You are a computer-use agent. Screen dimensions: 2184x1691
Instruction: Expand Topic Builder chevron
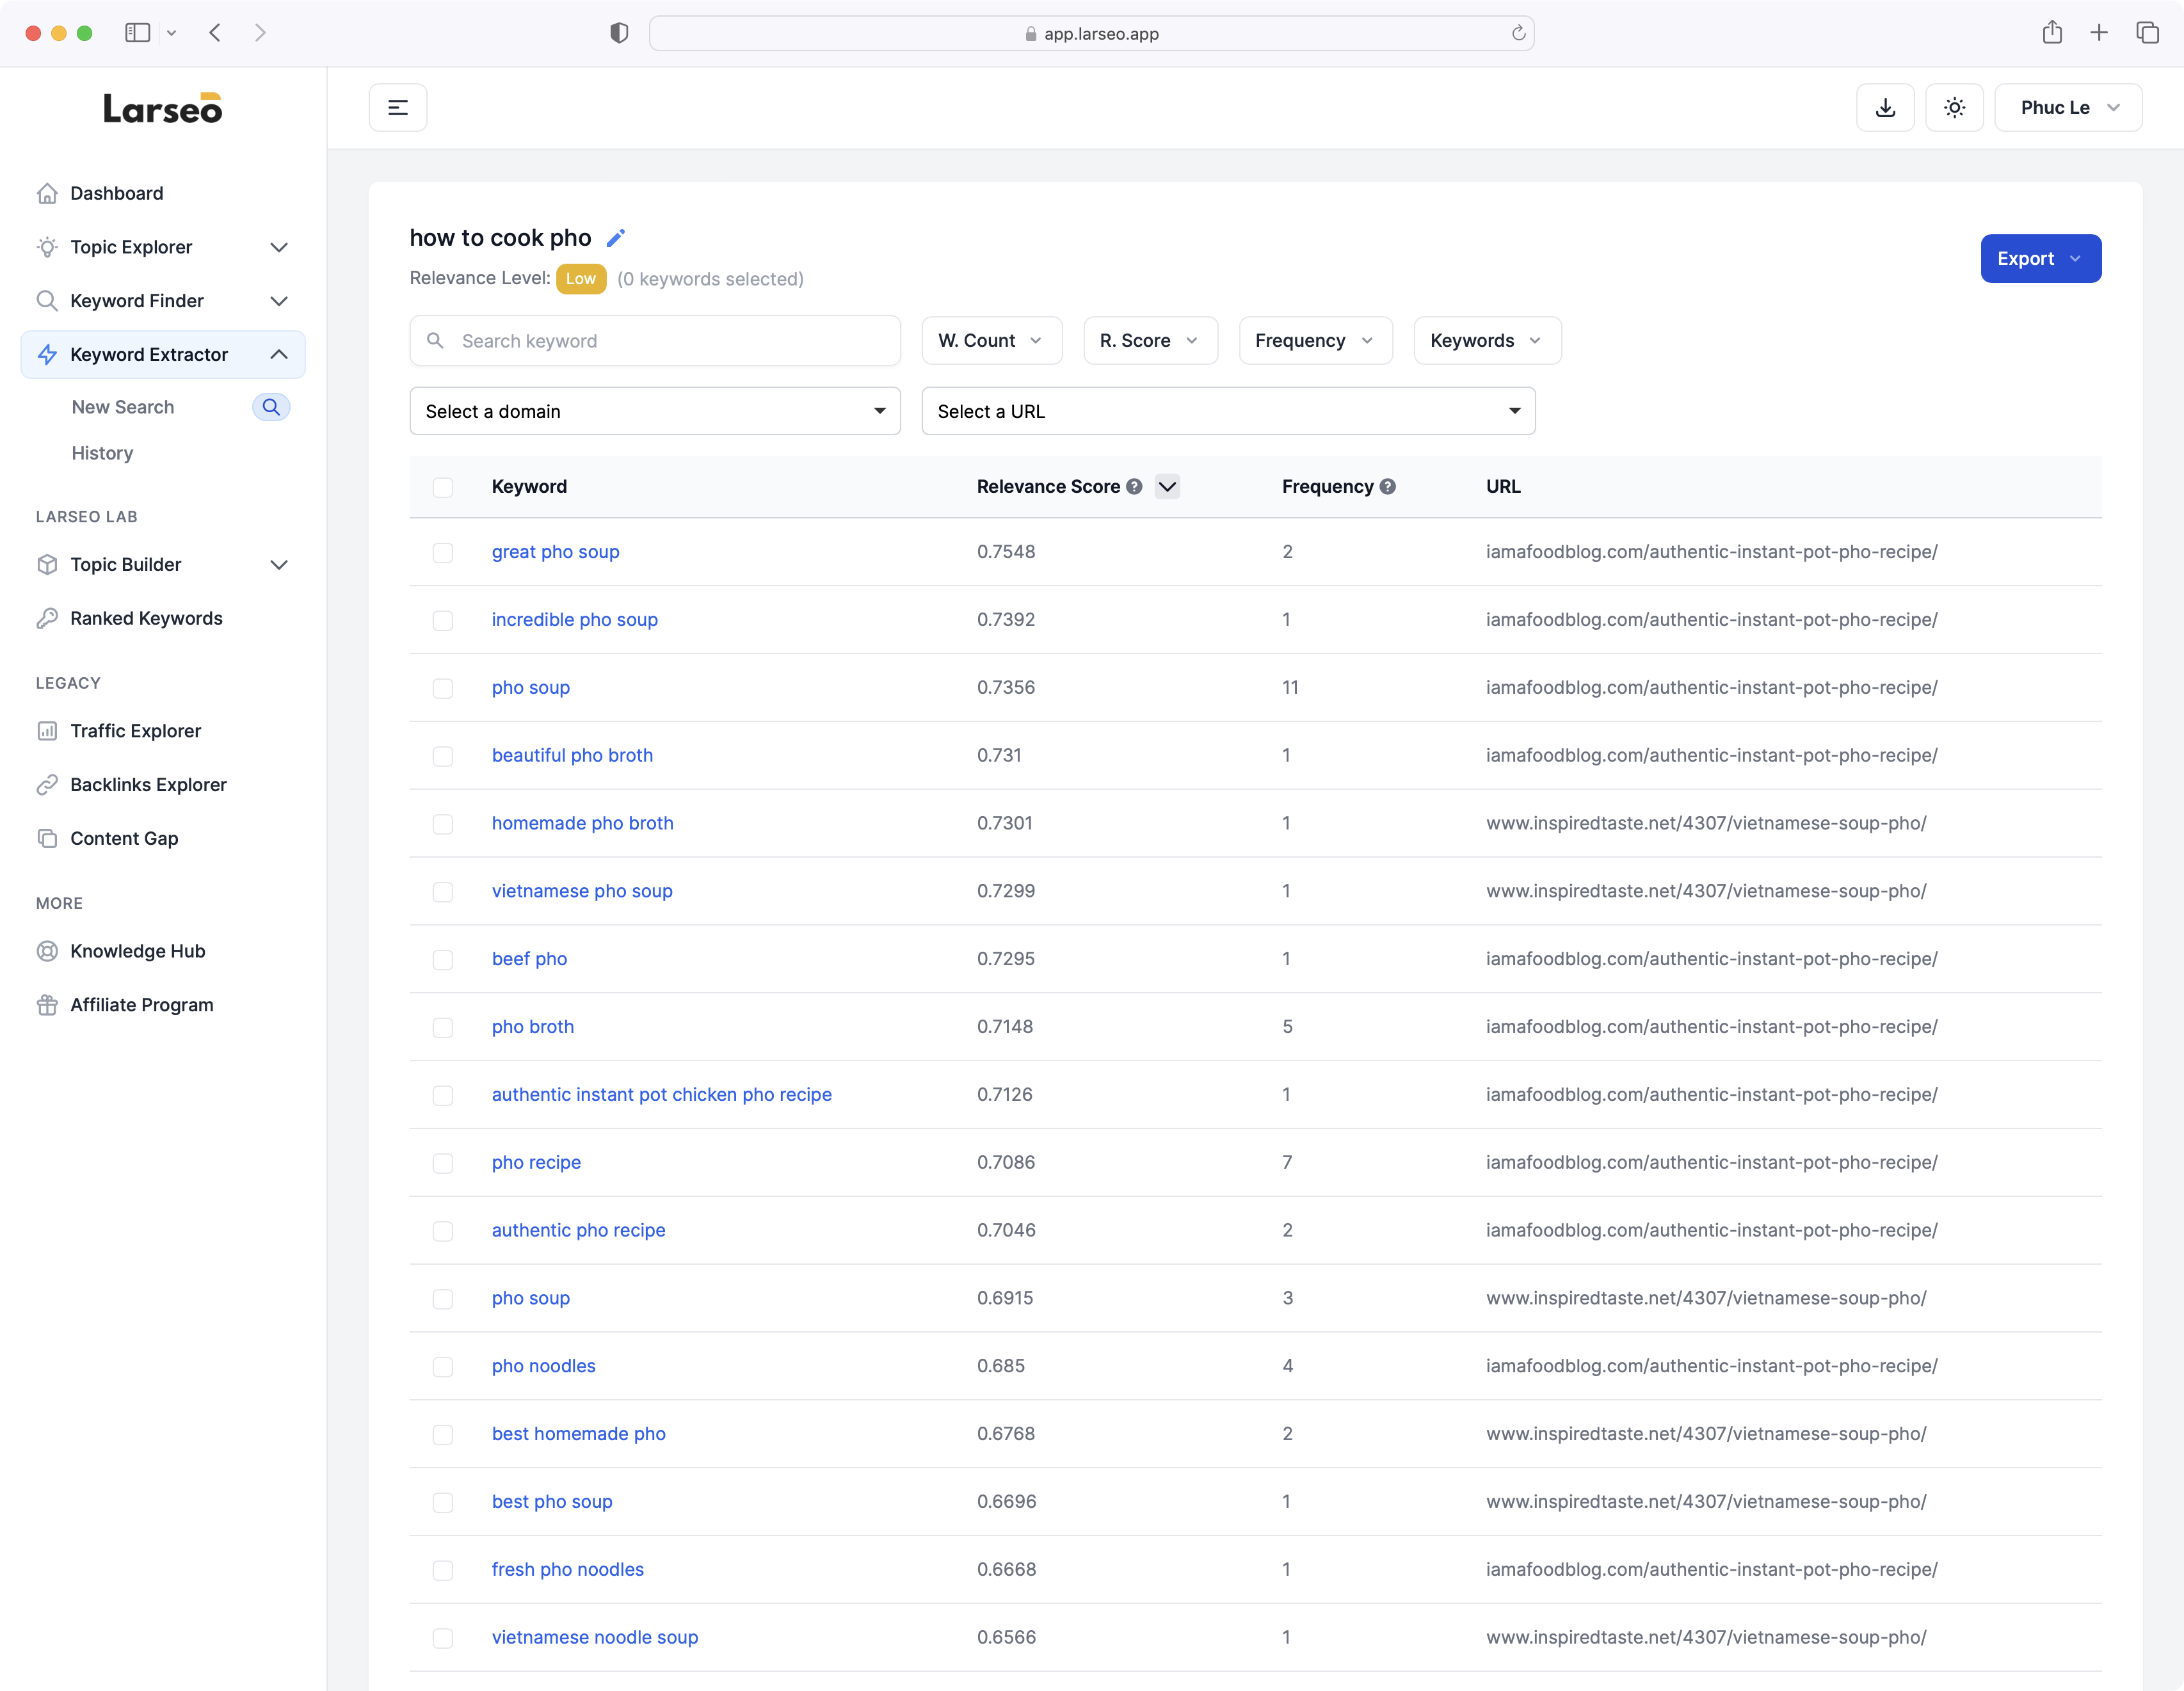pos(279,565)
